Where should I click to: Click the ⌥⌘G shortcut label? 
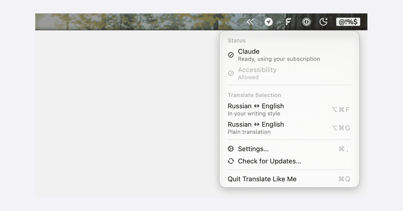tap(341, 128)
